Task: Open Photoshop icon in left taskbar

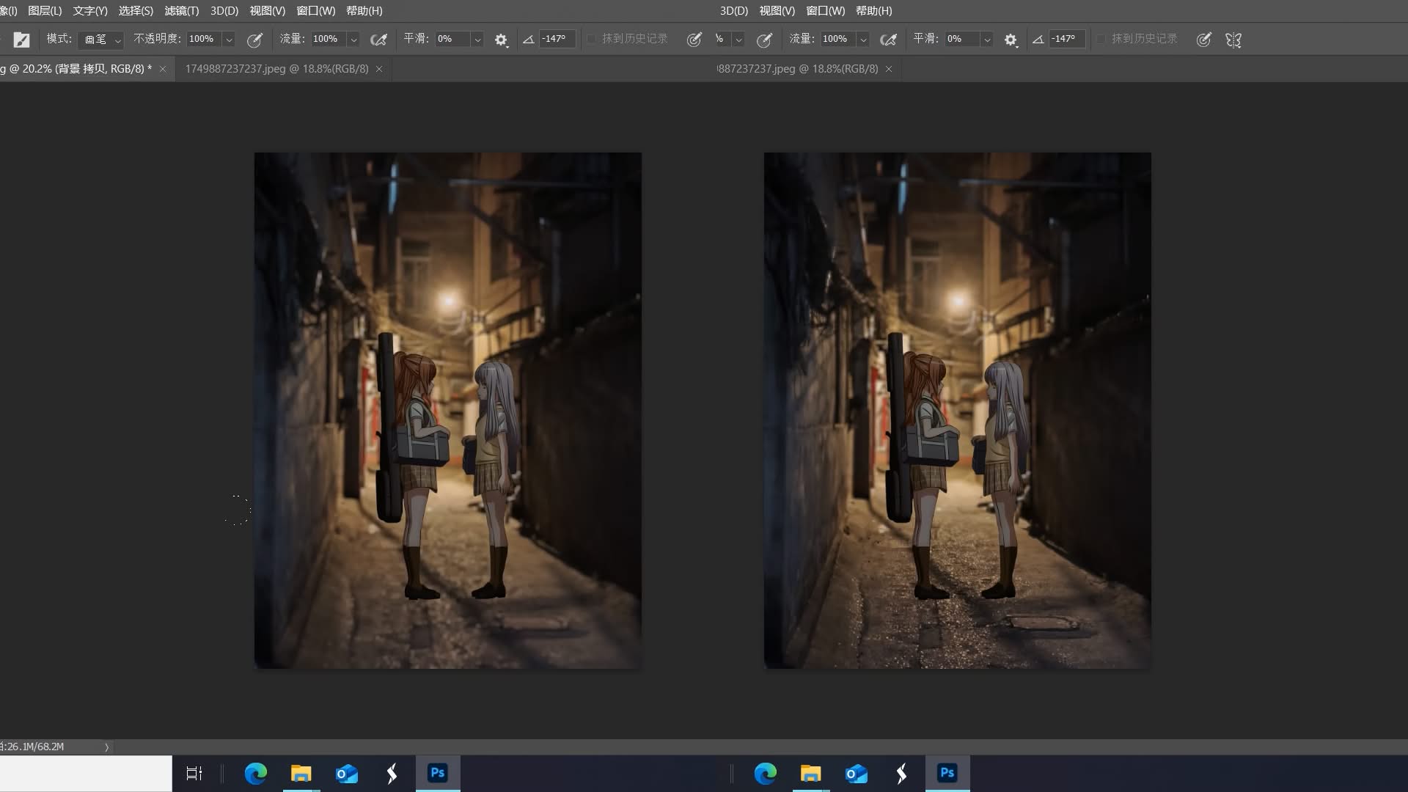Action: tap(438, 774)
